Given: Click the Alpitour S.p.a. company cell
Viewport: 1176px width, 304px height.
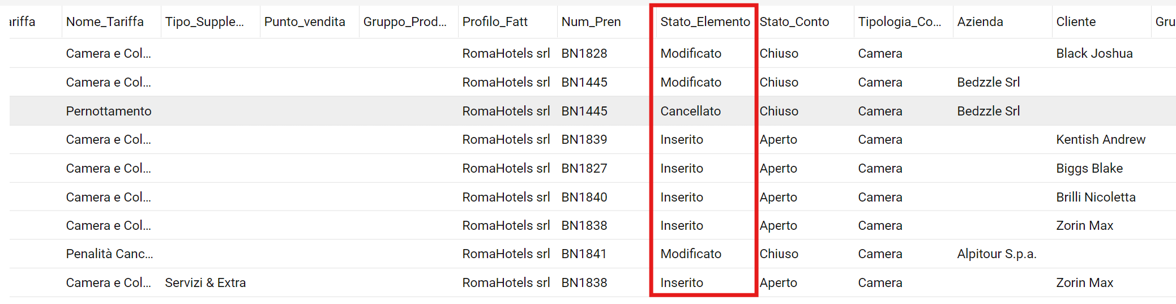Looking at the screenshot, I should pyautogui.click(x=997, y=254).
